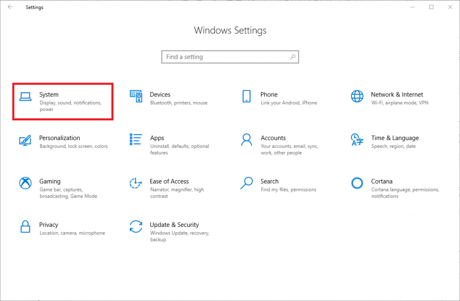Open System settings title
The image size is (460, 301).
tap(49, 94)
